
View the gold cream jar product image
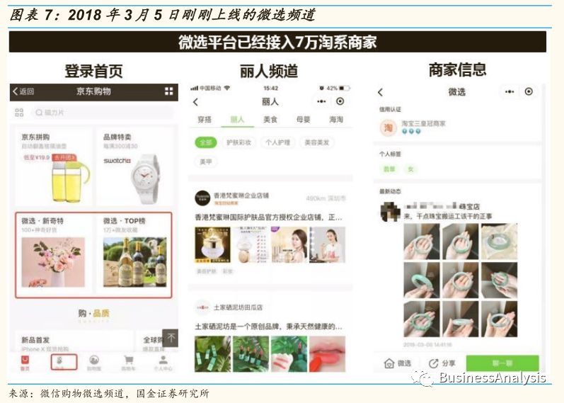[x=212, y=244]
